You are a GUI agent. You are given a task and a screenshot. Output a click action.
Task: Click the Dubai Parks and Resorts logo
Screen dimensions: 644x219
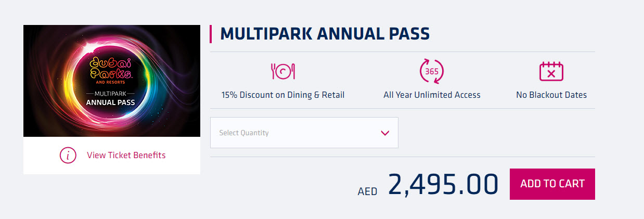111,69
